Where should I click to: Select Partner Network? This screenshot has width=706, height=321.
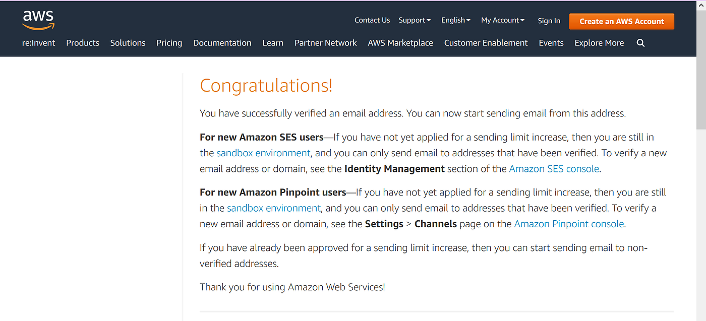click(325, 43)
